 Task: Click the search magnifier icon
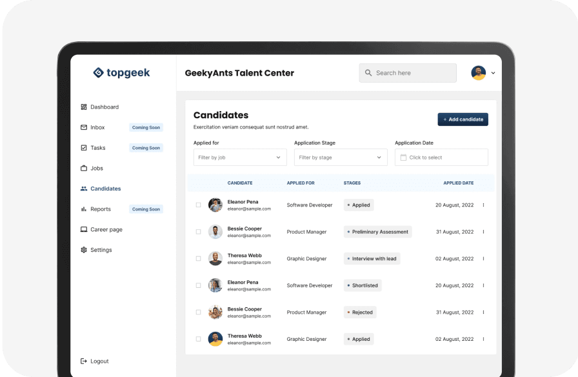(368, 72)
